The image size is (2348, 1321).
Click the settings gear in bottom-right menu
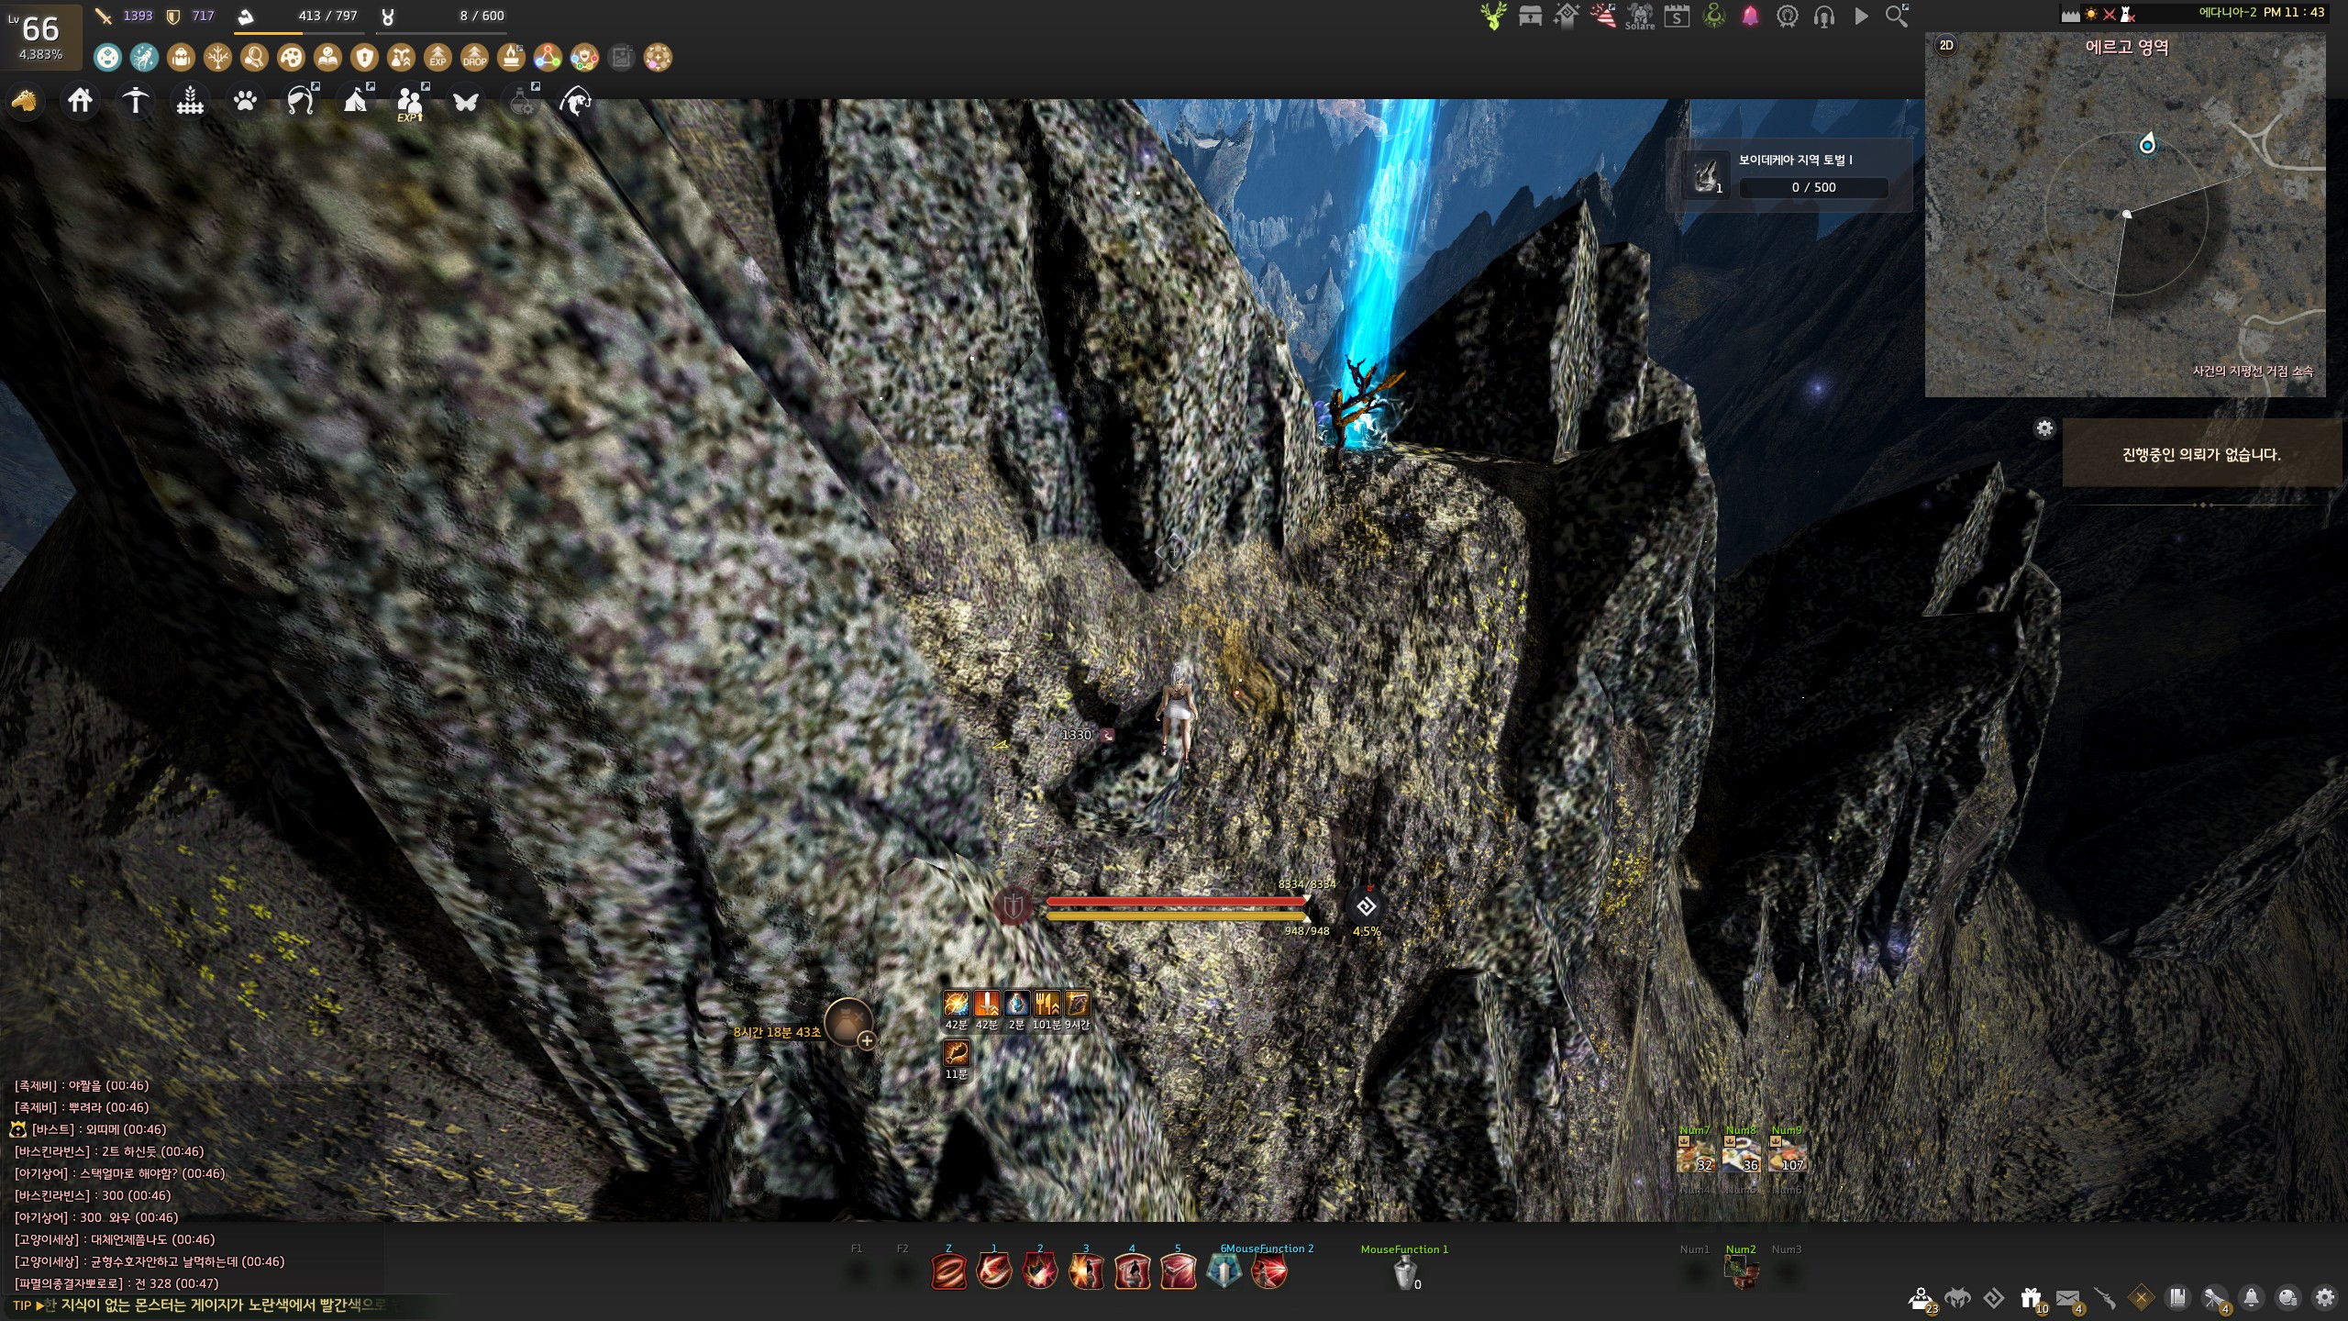[x=2324, y=1297]
